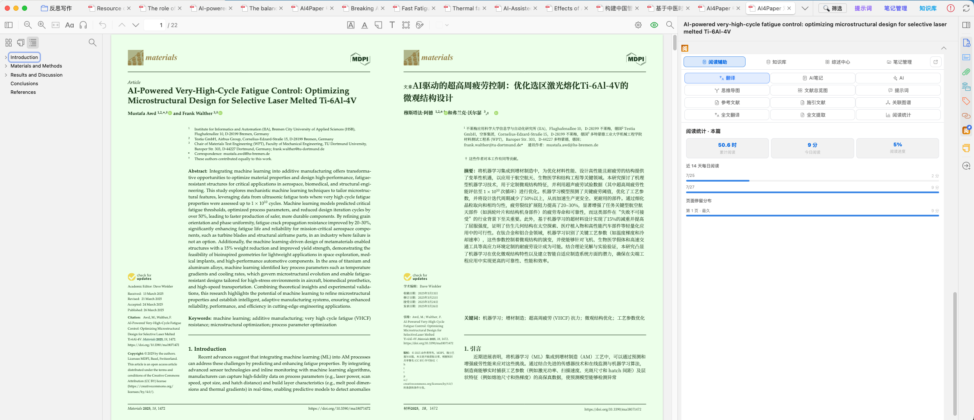
Task: Open the 思维导图 mind map
Action: coord(727,90)
